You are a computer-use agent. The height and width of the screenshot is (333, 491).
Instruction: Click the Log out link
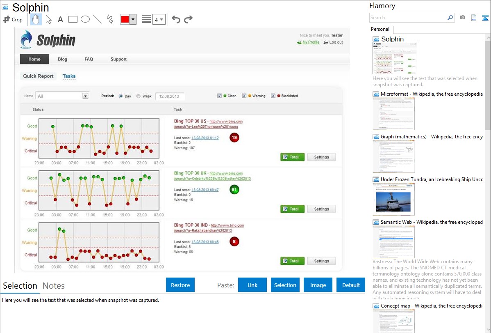[336, 42]
